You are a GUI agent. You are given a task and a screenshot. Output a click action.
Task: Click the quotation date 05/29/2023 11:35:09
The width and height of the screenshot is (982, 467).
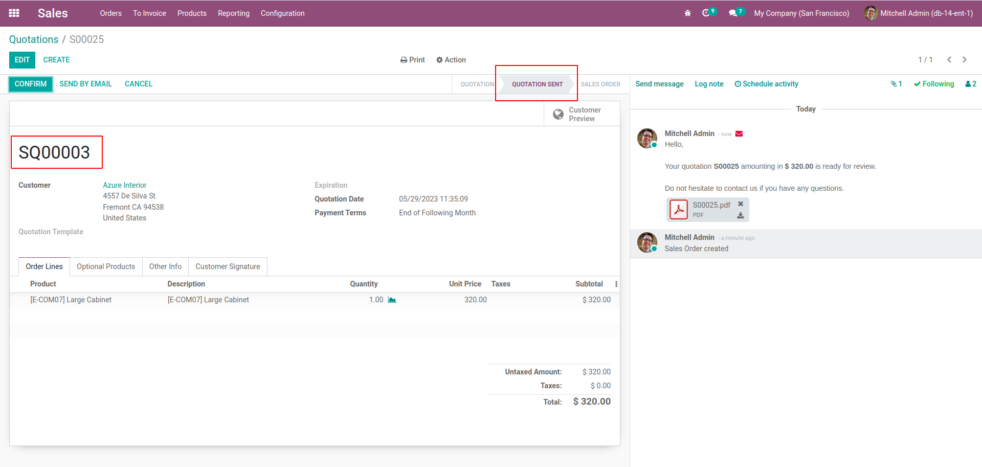pos(433,199)
